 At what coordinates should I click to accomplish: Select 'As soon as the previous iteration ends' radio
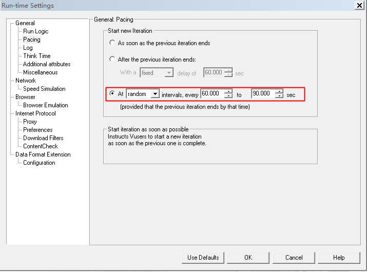coord(112,43)
